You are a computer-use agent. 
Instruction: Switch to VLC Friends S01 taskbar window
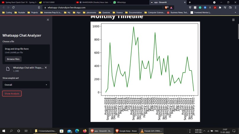point(151,131)
